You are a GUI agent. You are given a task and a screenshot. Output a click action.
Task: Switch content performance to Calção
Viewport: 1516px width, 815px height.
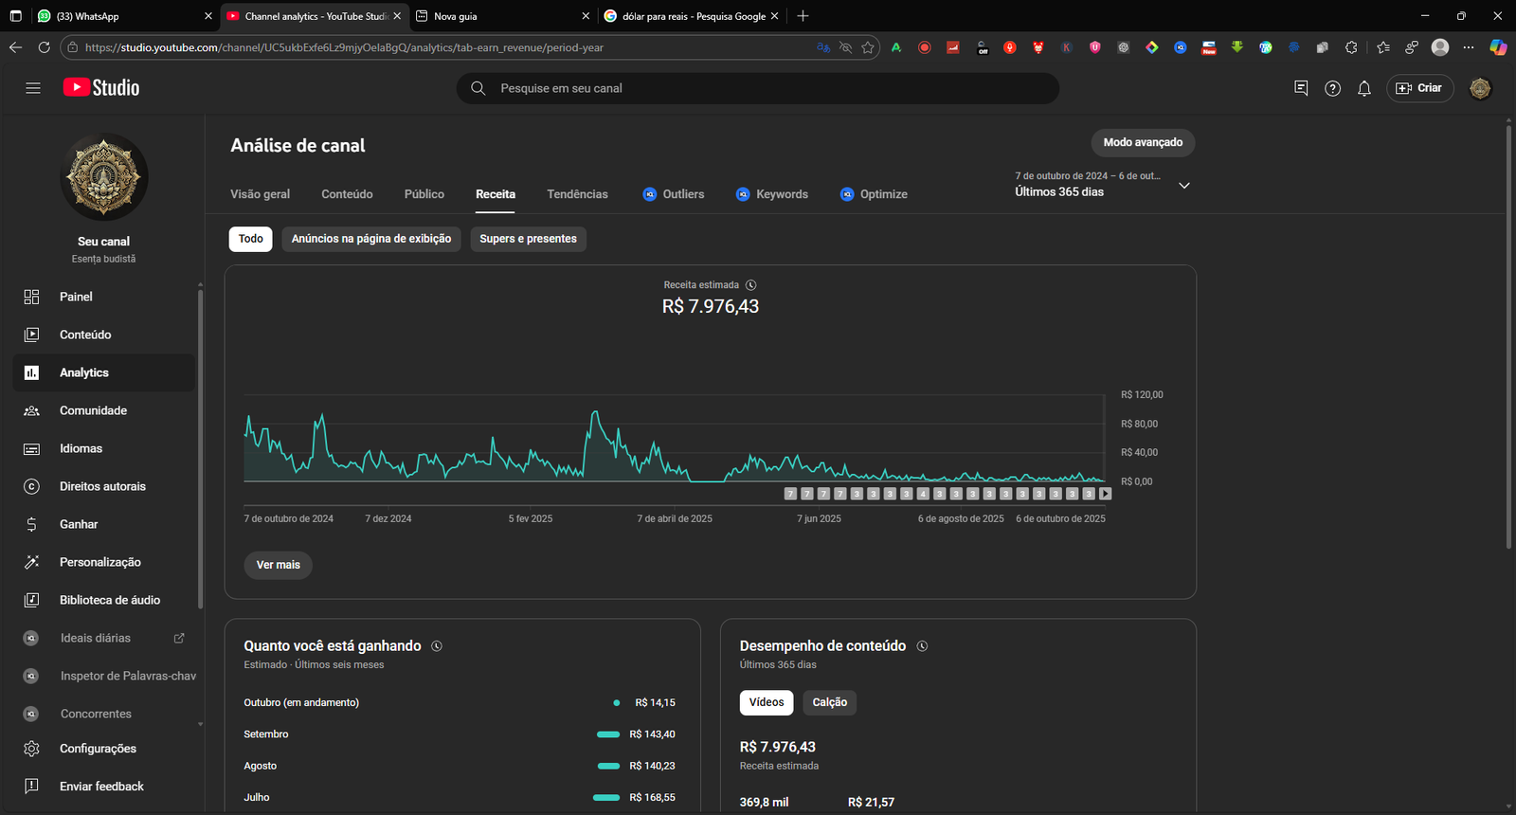pos(829,702)
